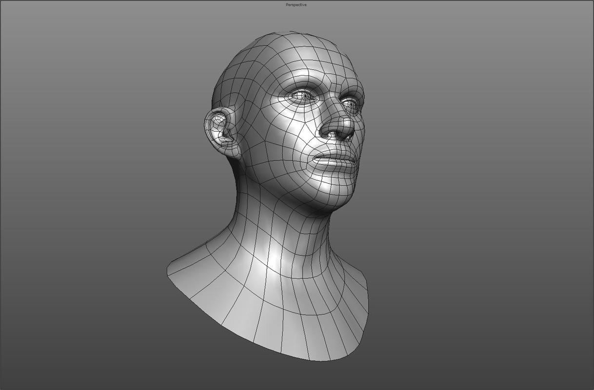Click the Perspective viewport label
This screenshot has height=390, width=594.
pyautogui.click(x=296, y=4)
